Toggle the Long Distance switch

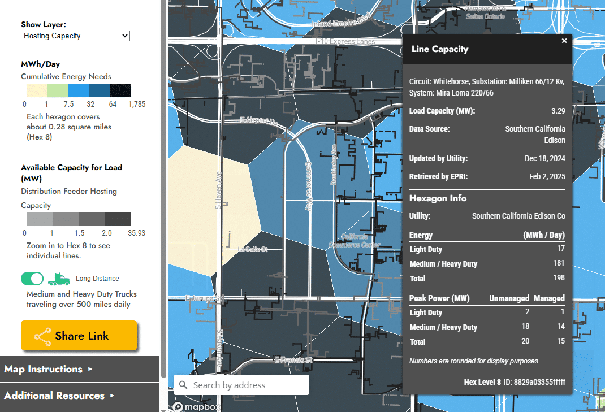click(x=32, y=279)
